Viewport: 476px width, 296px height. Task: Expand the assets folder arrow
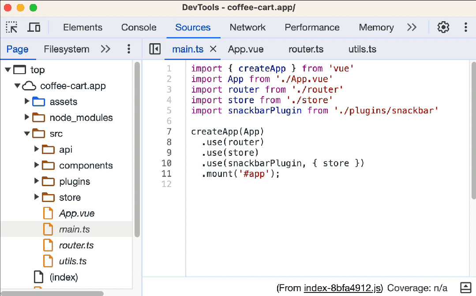tap(27, 101)
